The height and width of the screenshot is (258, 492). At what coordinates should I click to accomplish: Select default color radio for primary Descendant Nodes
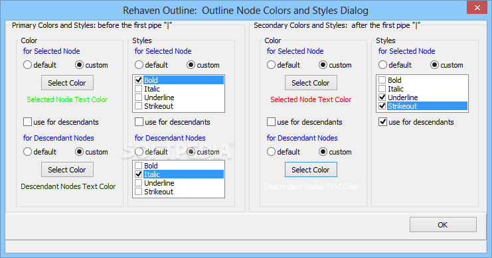coord(28,152)
